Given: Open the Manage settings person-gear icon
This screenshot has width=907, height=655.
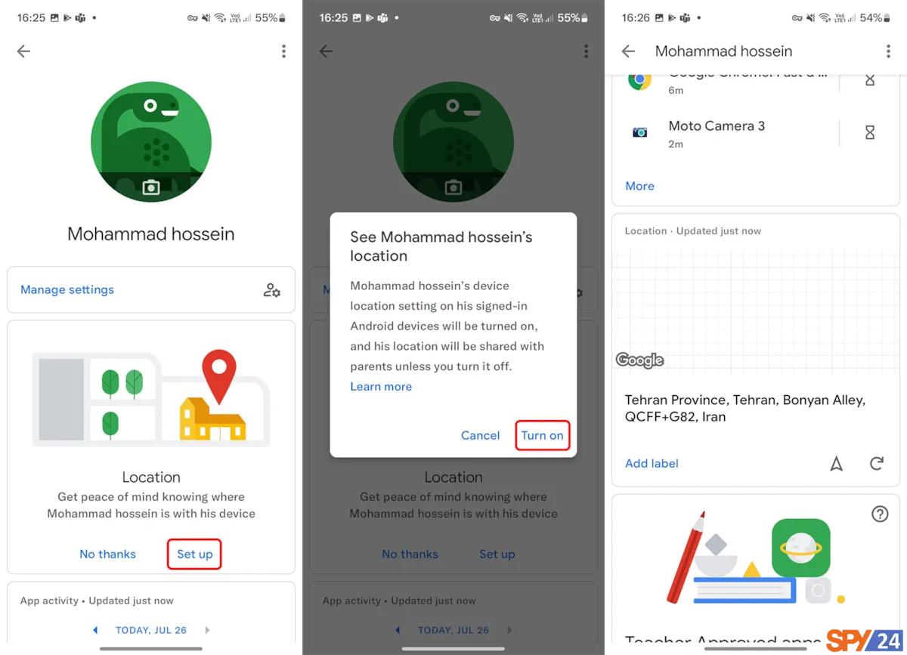Looking at the screenshot, I should [272, 290].
